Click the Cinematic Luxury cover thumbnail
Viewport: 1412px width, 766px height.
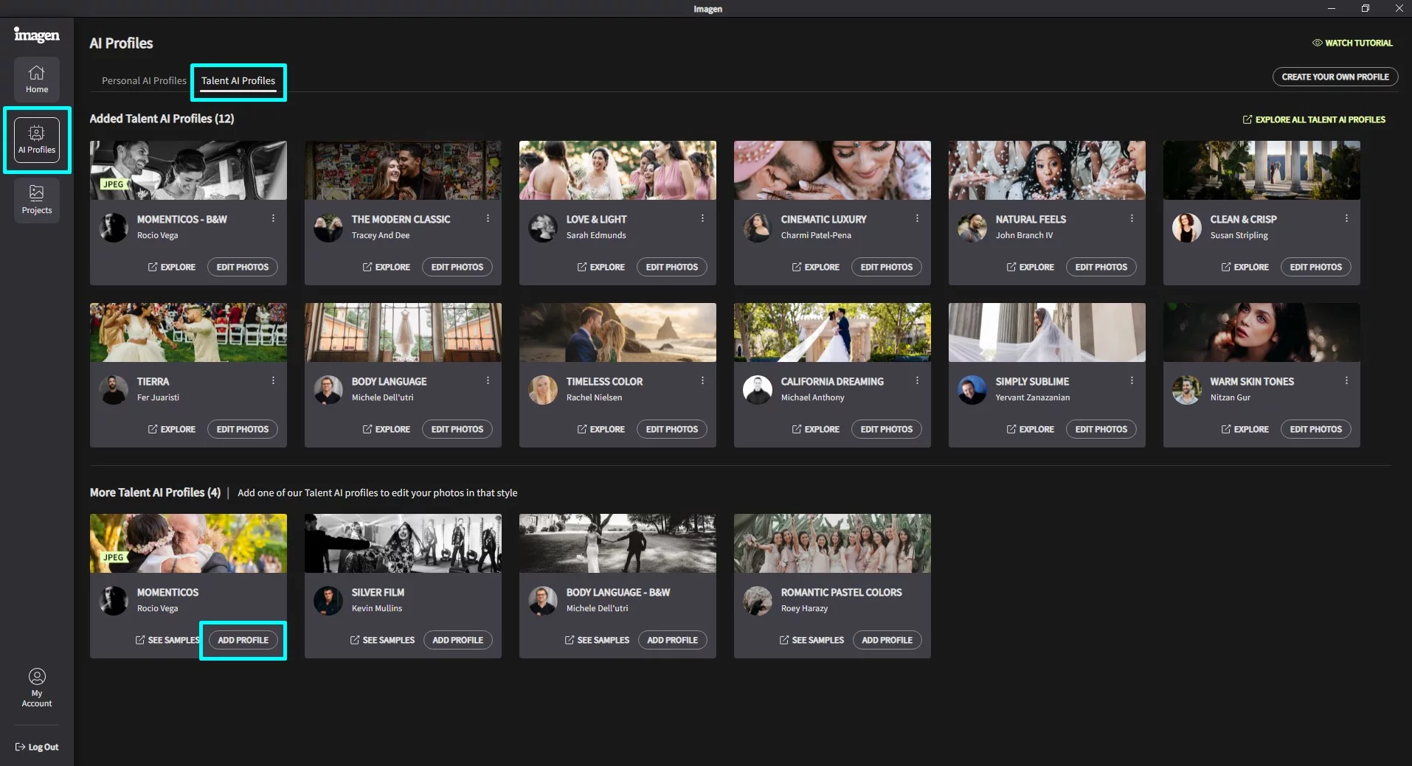[x=832, y=170]
